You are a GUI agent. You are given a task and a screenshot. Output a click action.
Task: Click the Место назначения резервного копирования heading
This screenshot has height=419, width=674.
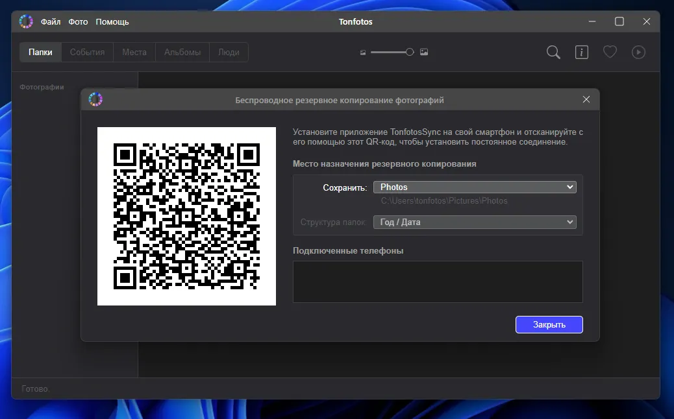tap(384, 164)
